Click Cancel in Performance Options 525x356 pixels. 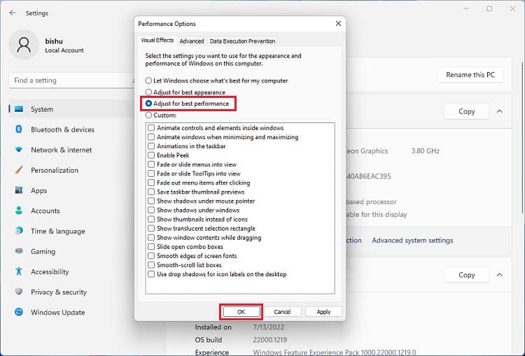coord(282,311)
